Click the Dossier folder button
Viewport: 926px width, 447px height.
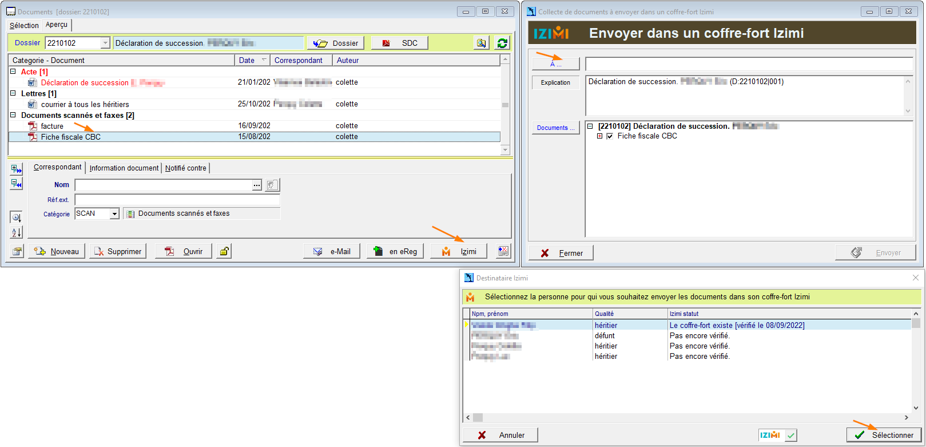pyautogui.click(x=336, y=43)
